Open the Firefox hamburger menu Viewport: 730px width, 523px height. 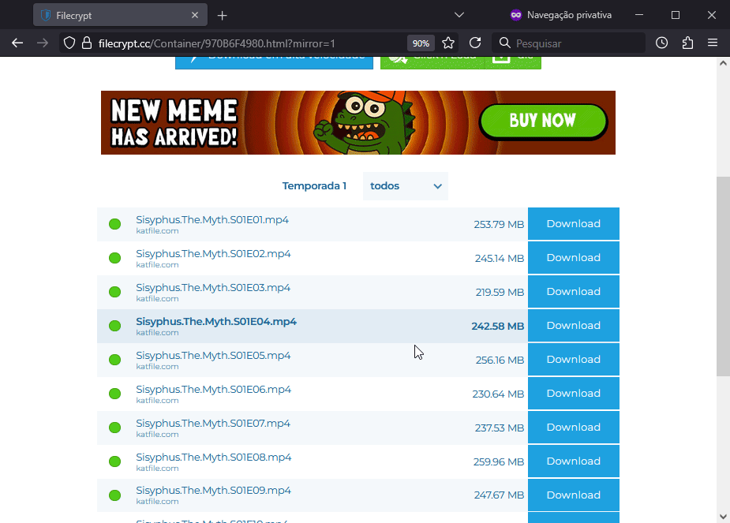713,43
